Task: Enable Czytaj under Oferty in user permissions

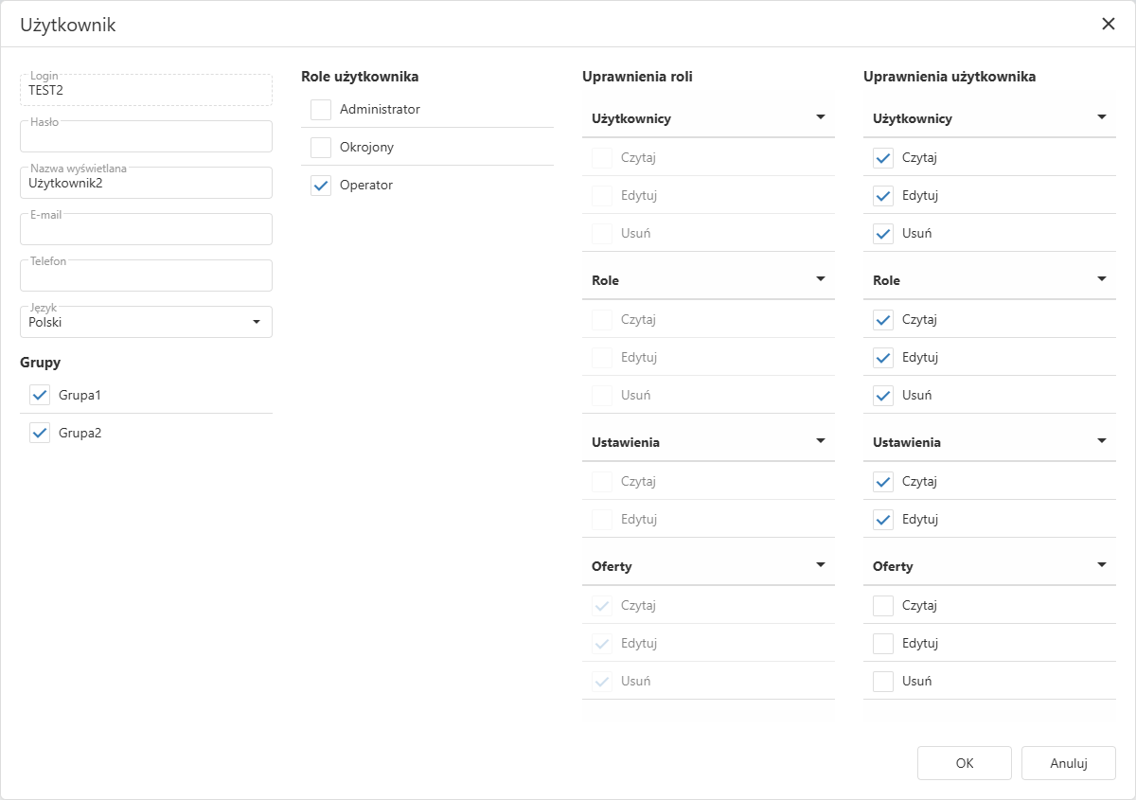Action: [x=883, y=605]
